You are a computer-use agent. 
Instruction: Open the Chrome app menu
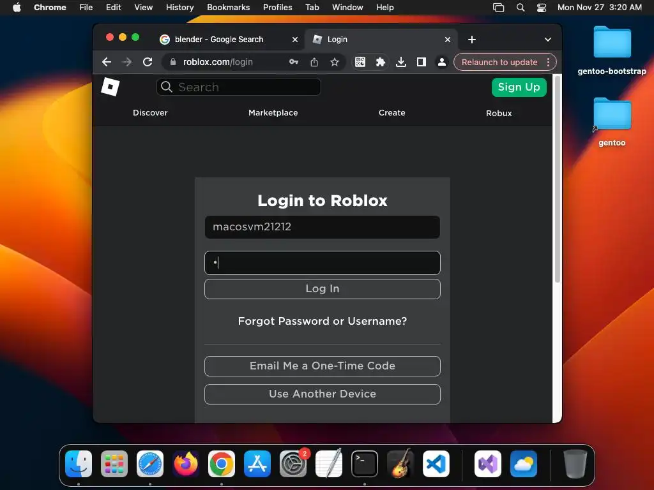50,7
